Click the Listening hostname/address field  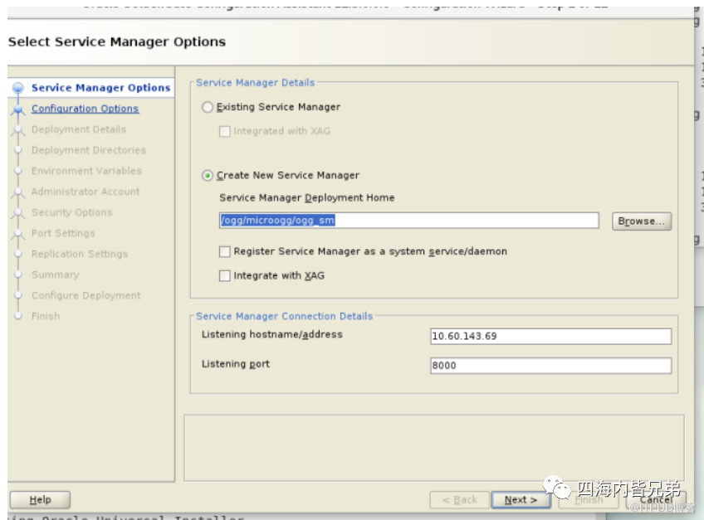coord(550,337)
